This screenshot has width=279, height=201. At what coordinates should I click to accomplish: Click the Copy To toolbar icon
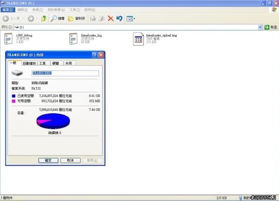(102, 18)
